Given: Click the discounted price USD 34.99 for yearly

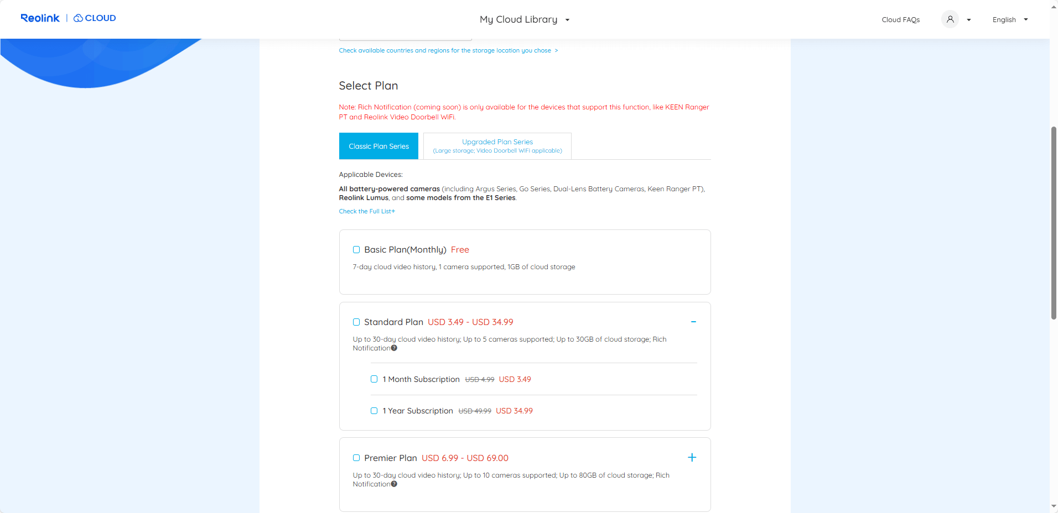Looking at the screenshot, I should [514, 411].
